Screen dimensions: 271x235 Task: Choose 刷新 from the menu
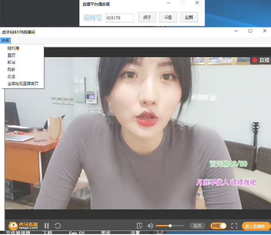[11, 69]
